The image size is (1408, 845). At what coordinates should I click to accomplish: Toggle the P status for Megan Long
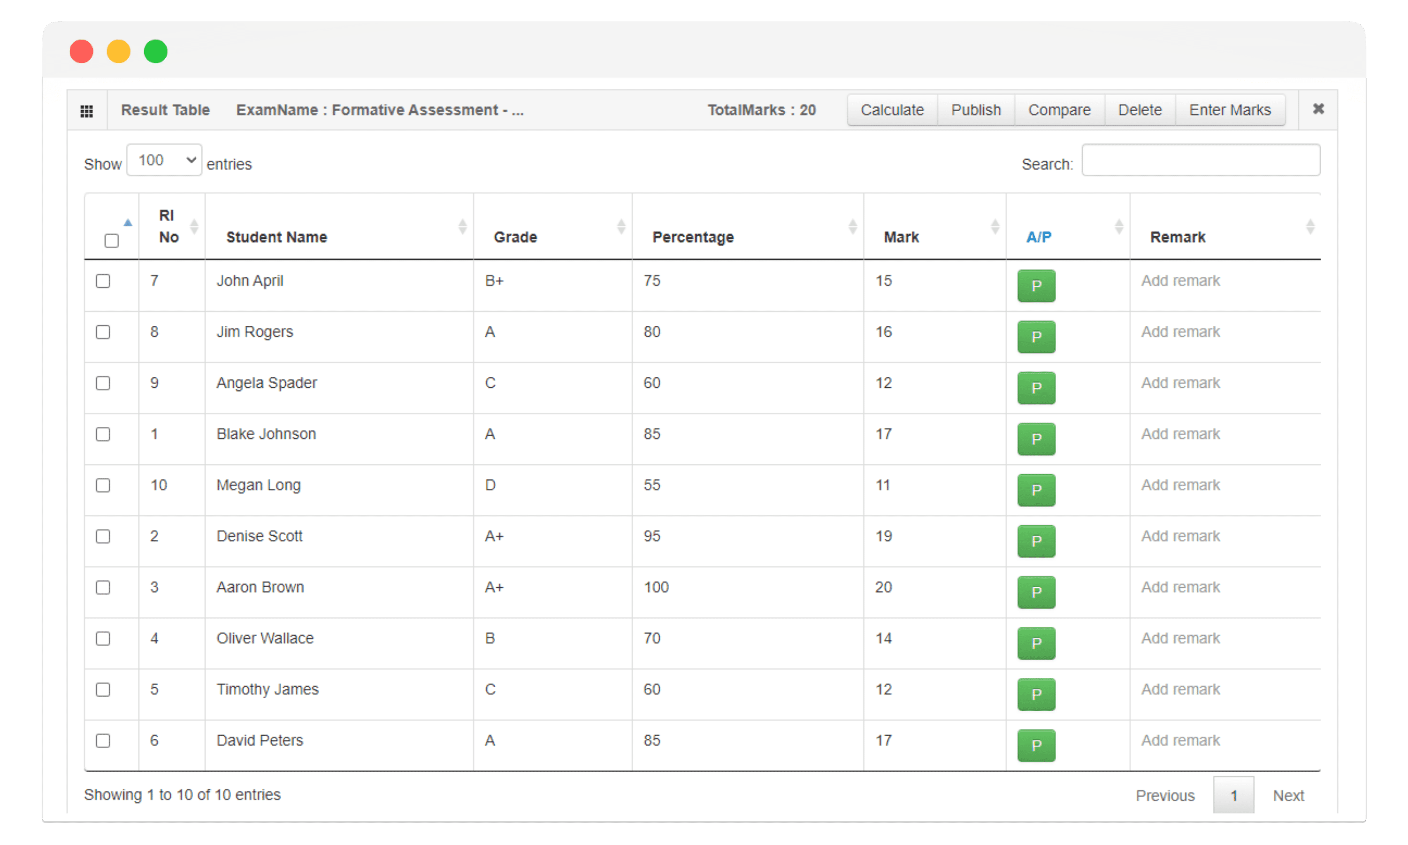coord(1036,490)
